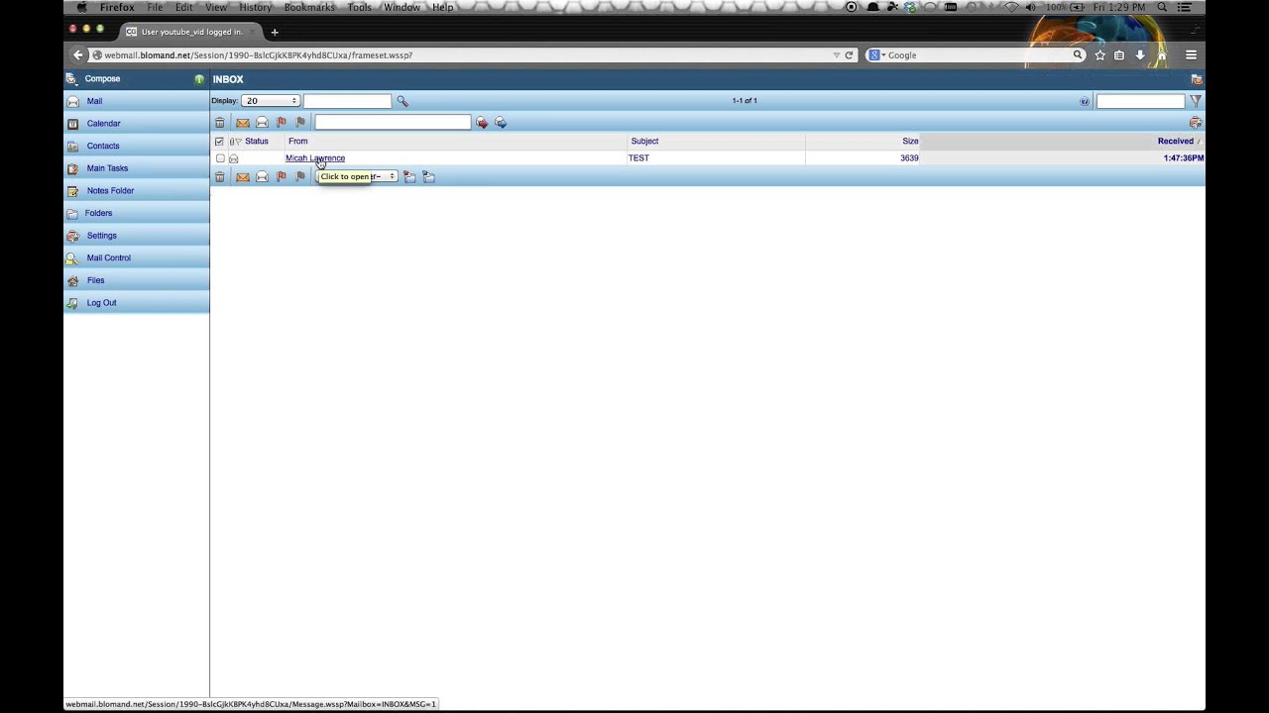The image size is (1269, 713).
Task: Click the top toolbar red flag icon
Action: [x=282, y=123]
